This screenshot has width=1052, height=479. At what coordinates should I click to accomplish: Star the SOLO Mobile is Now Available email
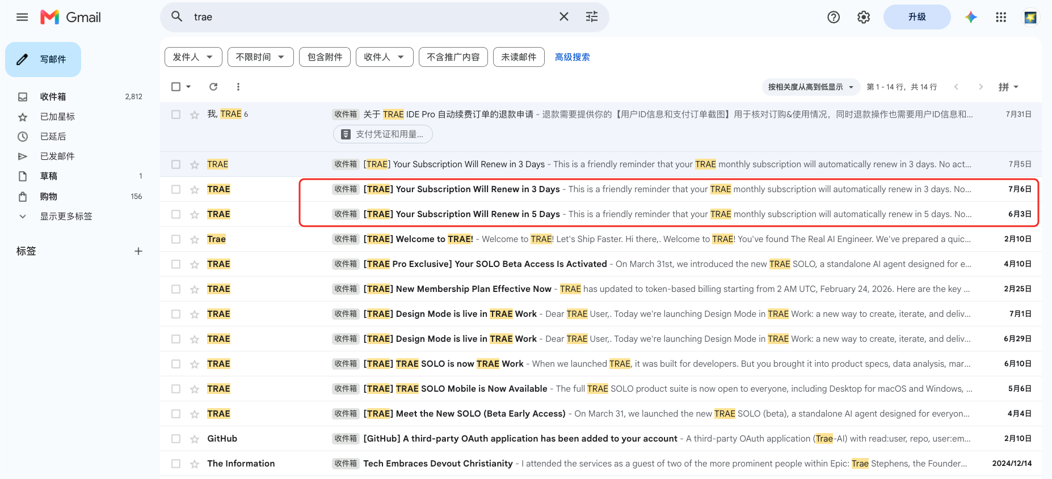pos(195,389)
